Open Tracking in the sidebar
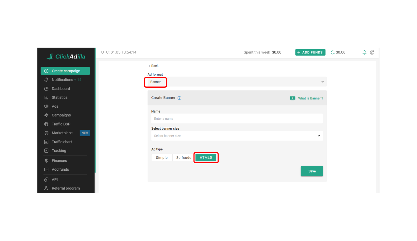This screenshot has width=417, height=241. click(x=59, y=151)
